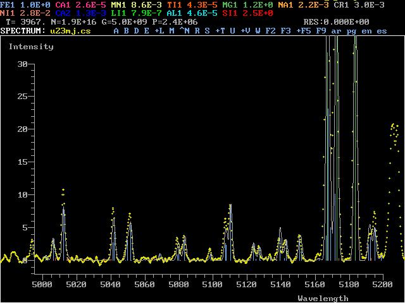The width and height of the screenshot is (405, 303).
Task: Select the +V command key
Action: pyautogui.click(x=246, y=31)
